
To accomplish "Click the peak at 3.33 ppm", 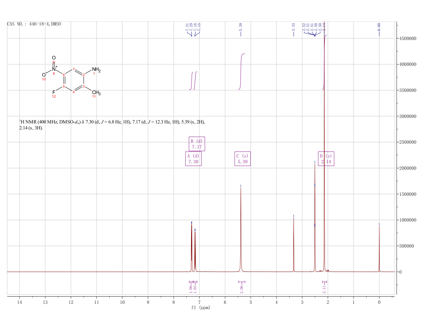I will tap(294, 245).
